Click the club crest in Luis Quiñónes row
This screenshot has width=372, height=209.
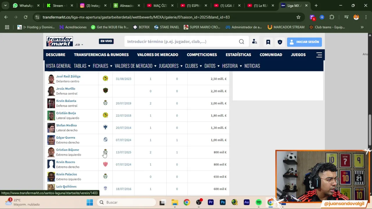105,189
